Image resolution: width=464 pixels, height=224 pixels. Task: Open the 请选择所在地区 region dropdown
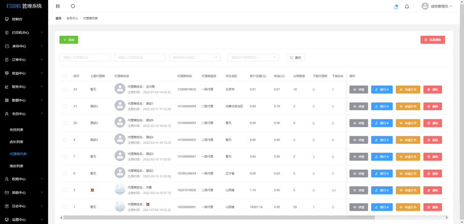coord(195,57)
